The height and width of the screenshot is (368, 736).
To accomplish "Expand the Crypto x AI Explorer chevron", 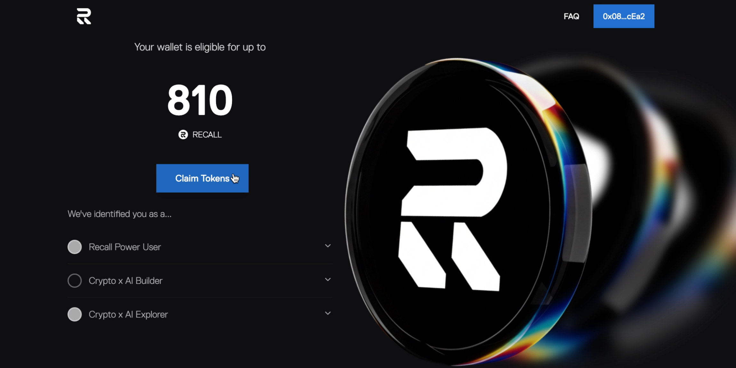I will [328, 313].
